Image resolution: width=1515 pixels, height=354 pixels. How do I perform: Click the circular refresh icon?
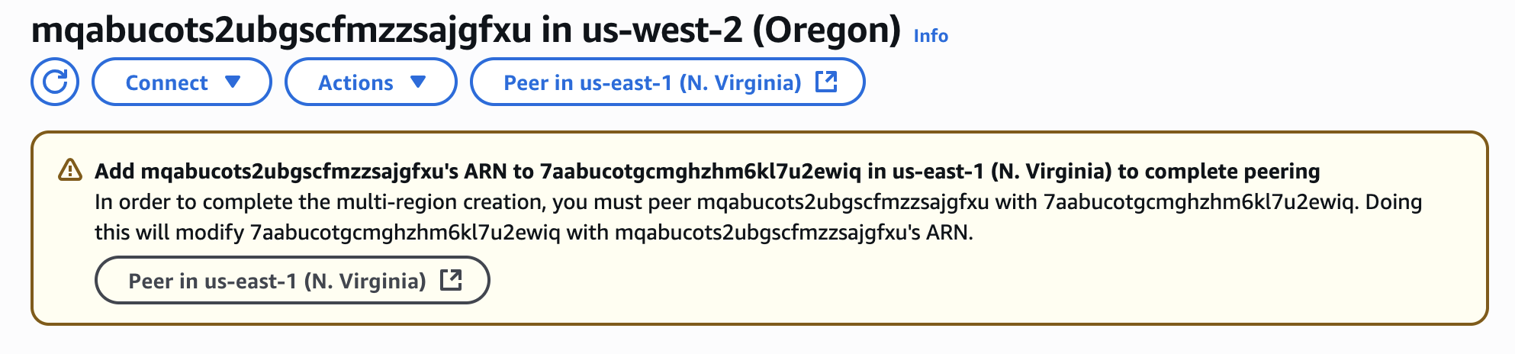[x=55, y=82]
